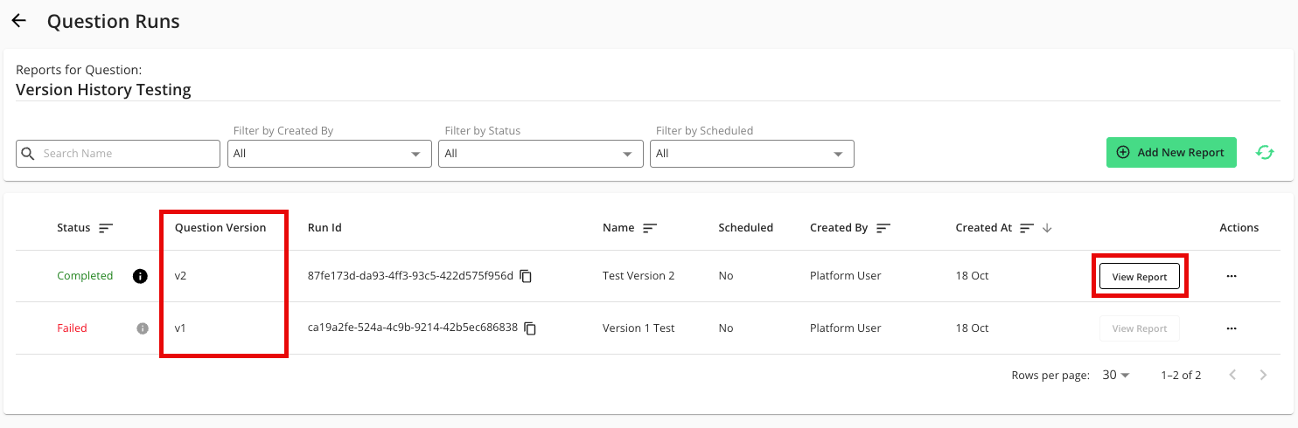Open actions menu for Test Version 2 row
This screenshot has width=1298, height=428.
click(x=1231, y=276)
